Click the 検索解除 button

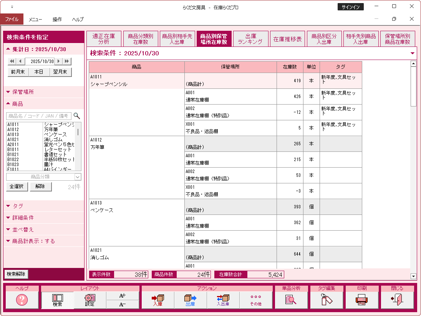16,274
